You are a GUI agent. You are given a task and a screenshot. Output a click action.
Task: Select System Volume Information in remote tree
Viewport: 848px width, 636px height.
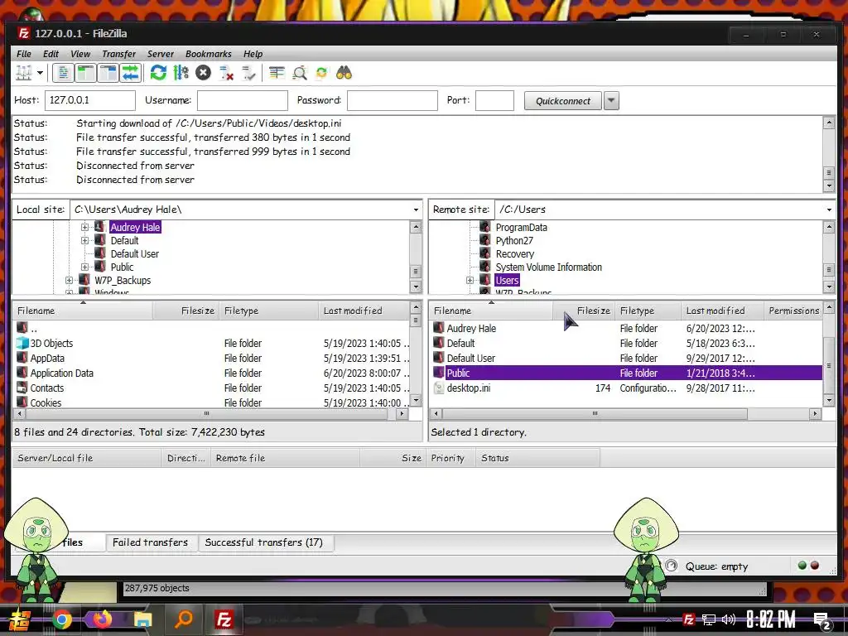point(548,267)
